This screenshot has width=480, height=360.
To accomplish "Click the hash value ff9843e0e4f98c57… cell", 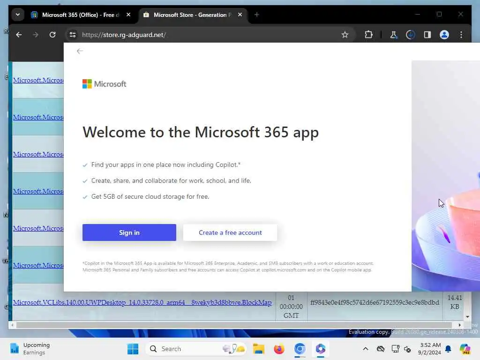I will [x=375, y=302].
